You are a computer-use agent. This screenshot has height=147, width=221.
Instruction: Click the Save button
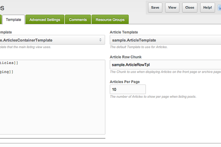pyautogui.click(x=155, y=8)
